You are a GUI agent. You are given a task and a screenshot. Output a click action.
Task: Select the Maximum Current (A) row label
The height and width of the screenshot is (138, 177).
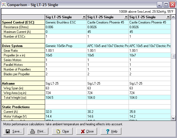coord(23,32)
